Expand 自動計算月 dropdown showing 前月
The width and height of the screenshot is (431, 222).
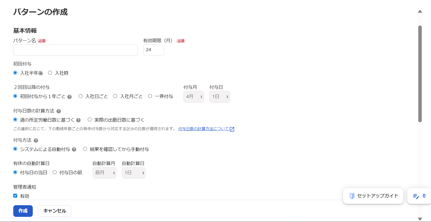tap(105, 173)
